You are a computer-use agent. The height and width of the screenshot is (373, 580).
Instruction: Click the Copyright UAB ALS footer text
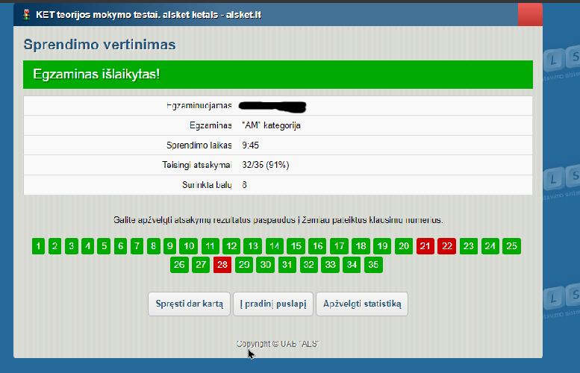278,344
